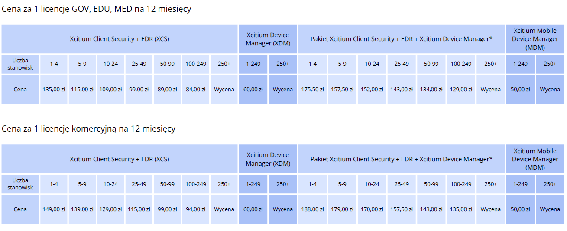Click the 139,00 zł price cell
Image resolution: width=567 pixels, height=231 pixels.
pyautogui.click(x=82, y=209)
